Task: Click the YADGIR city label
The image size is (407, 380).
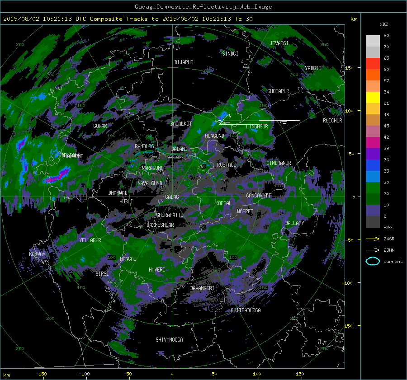Action: (313, 68)
